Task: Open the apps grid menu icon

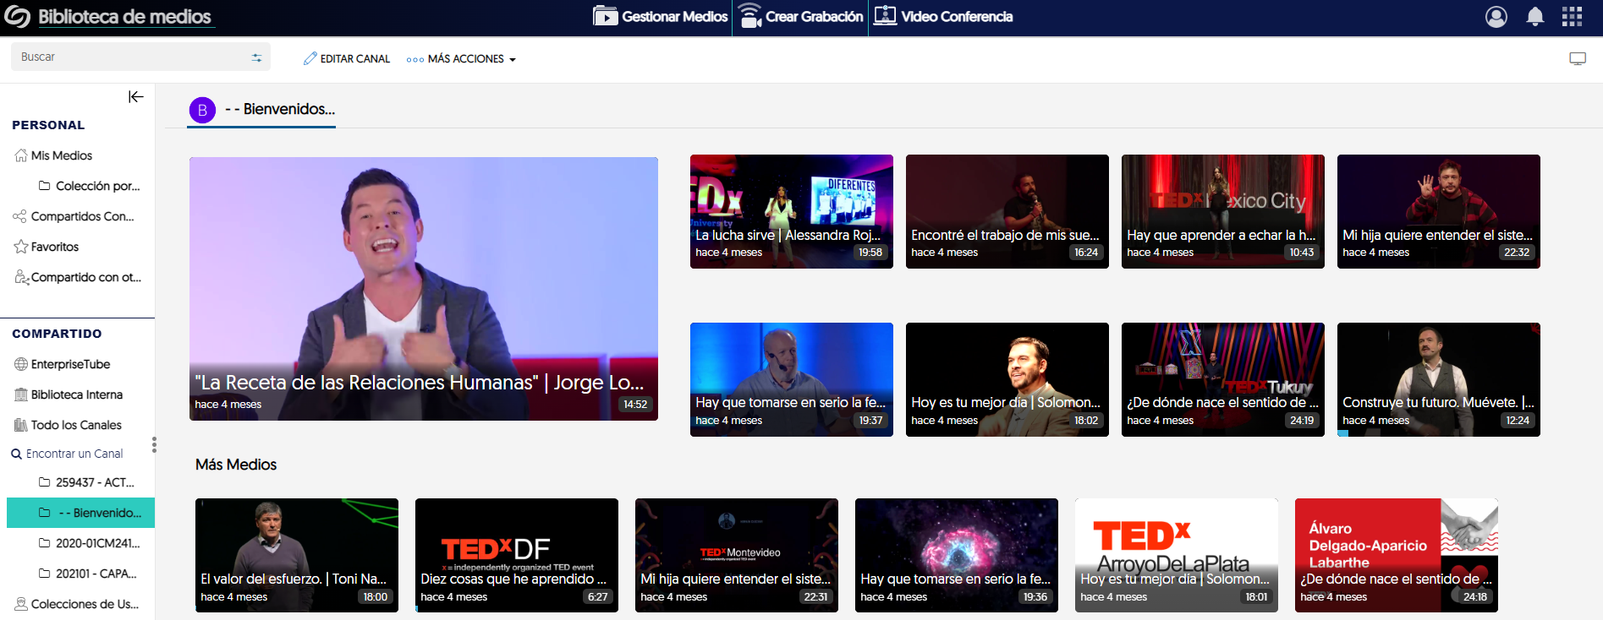Action: point(1572,17)
